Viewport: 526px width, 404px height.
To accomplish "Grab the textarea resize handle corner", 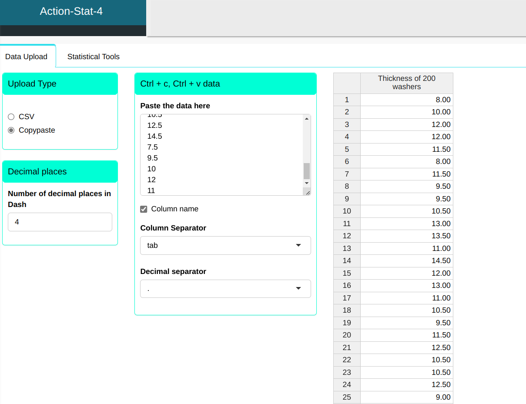I will click(308, 192).
